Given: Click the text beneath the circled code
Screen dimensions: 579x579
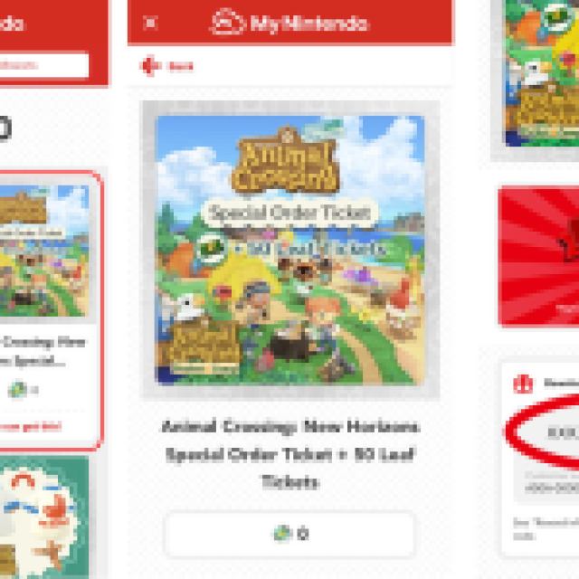Looking at the screenshot, I should [x=552, y=482].
